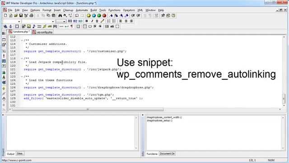Image resolution: width=289 pixels, height=163 pixels.
Task: Select the lower-right Functions tab
Action: (x=152, y=154)
